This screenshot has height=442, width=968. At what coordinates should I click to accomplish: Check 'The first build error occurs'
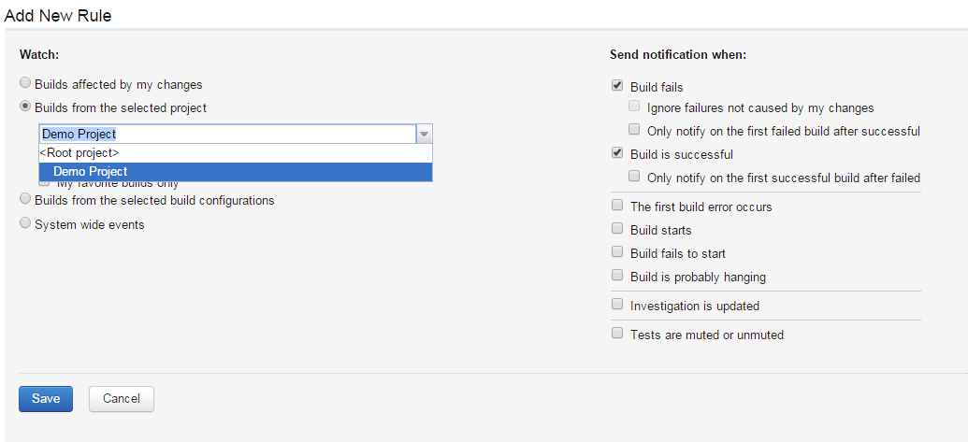point(617,206)
